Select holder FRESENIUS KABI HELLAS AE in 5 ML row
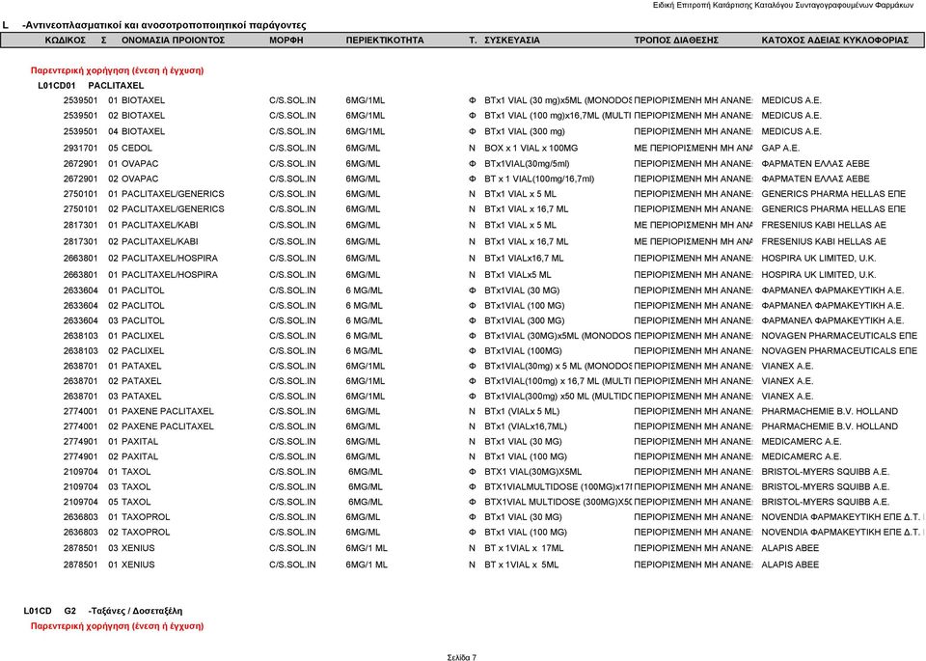 824,225
